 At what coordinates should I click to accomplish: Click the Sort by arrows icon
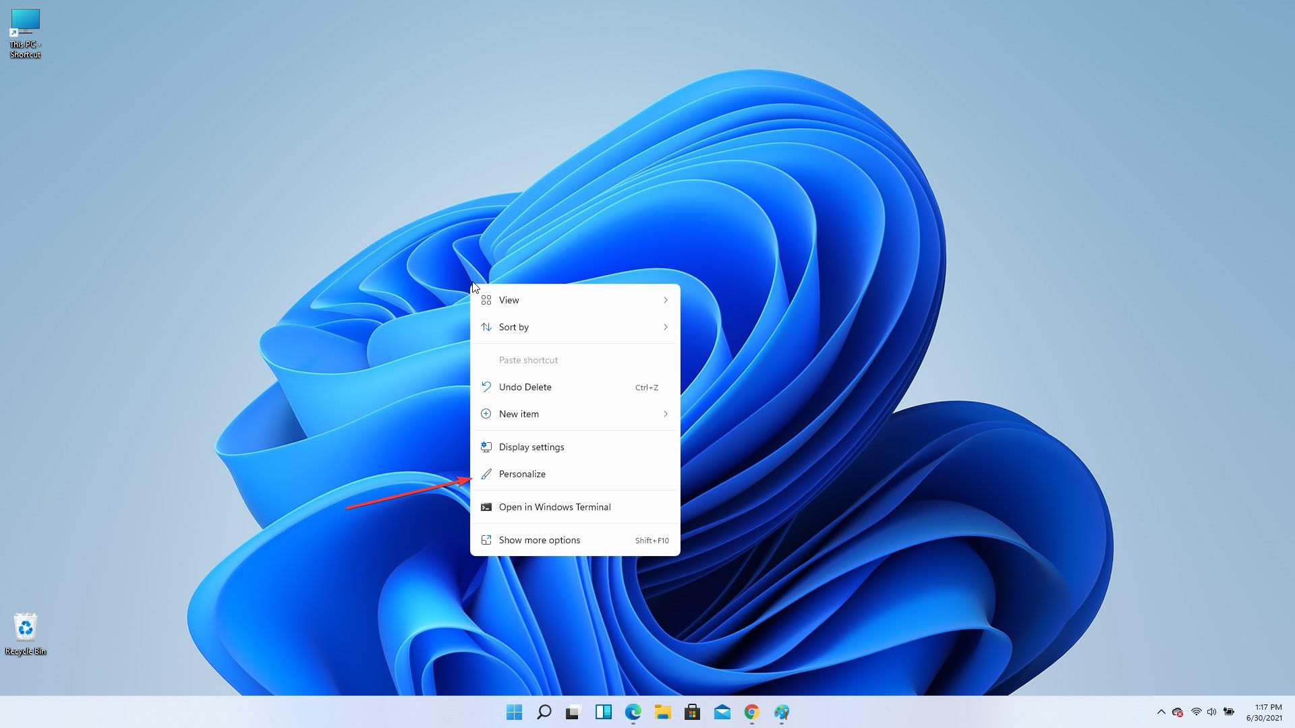[486, 327]
